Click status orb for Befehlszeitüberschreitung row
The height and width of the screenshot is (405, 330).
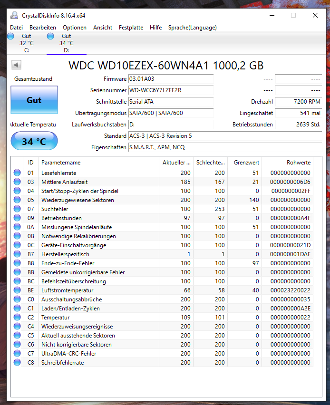click(17, 281)
